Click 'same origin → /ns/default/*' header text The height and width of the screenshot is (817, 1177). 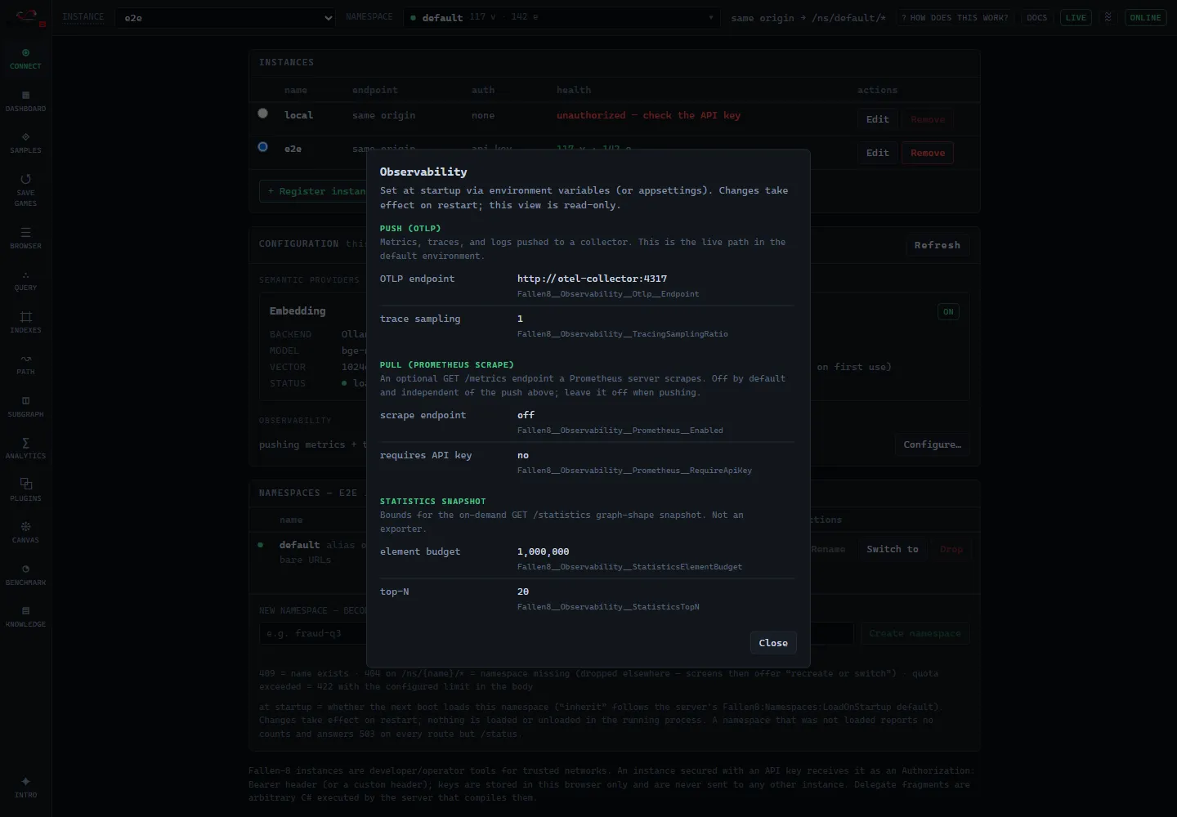coord(808,18)
